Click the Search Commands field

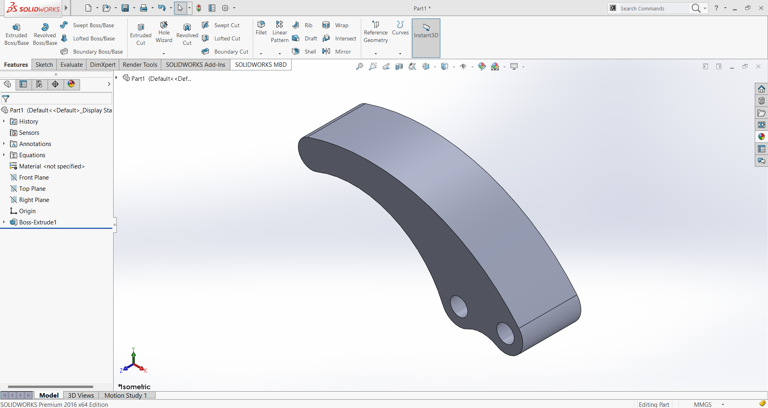pos(654,8)
